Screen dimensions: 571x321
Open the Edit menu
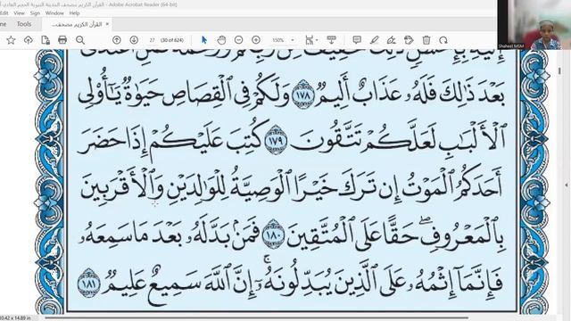(4, 13)
